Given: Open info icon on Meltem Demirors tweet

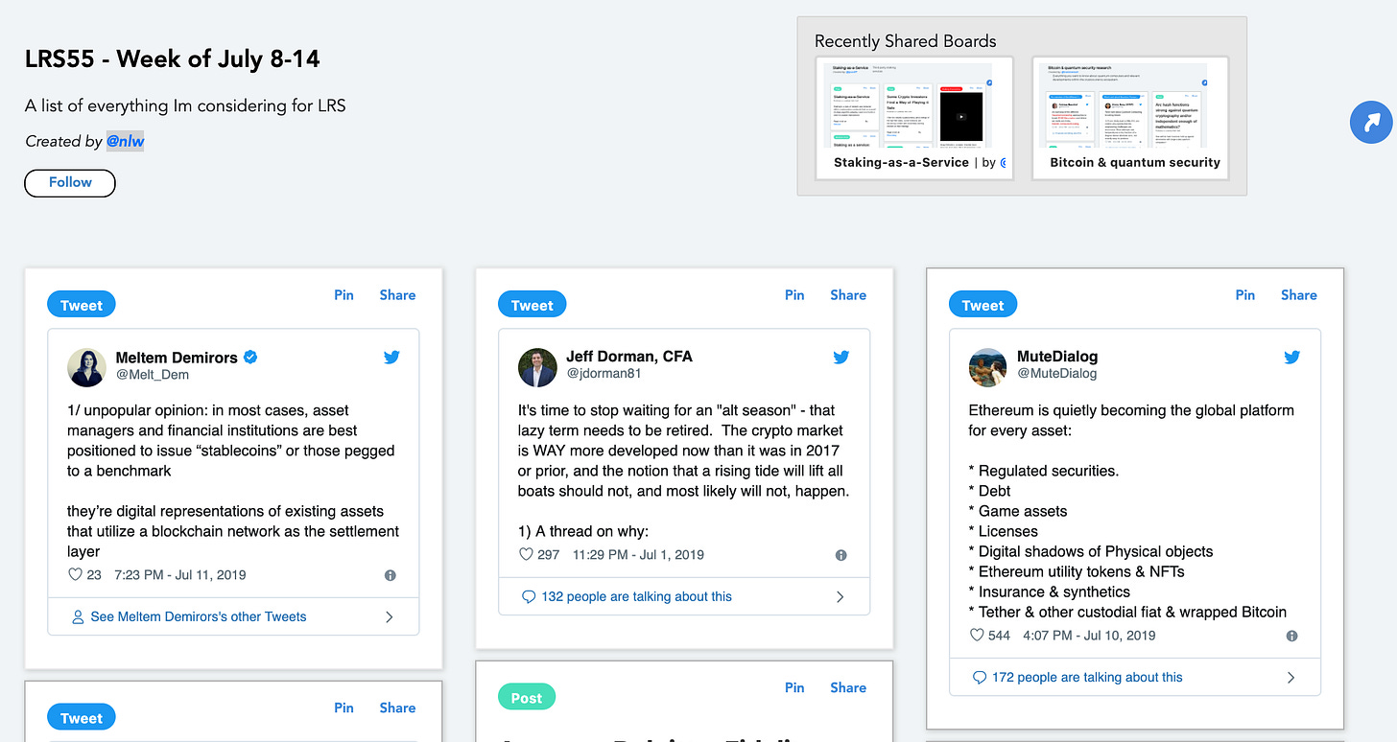Looking at the screenshot, I should (391, 575).
